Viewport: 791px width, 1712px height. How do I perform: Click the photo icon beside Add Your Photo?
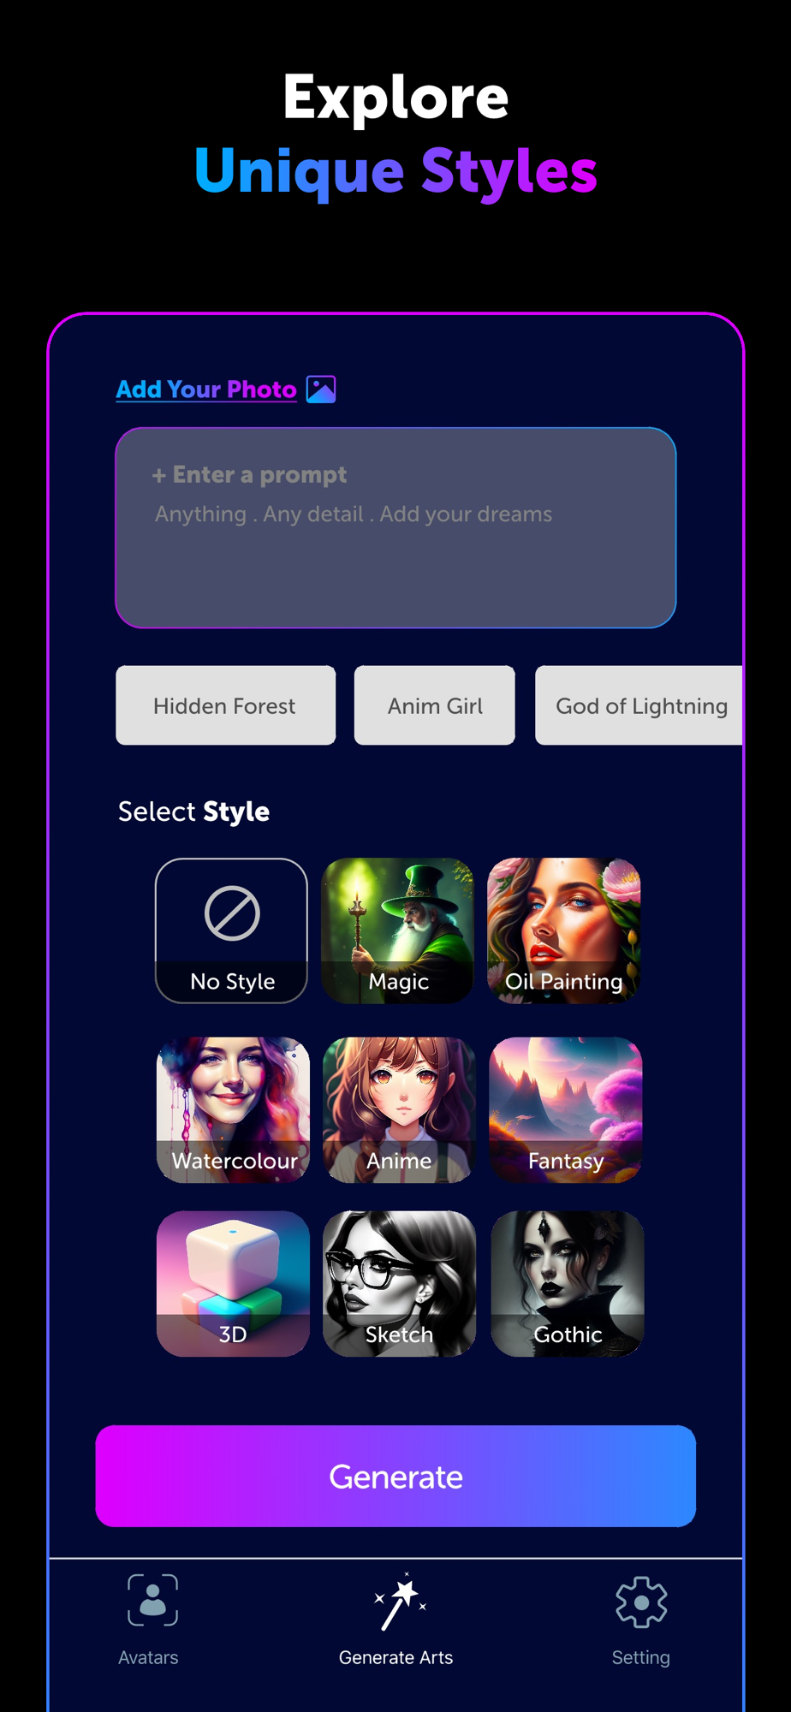point(321,389)
